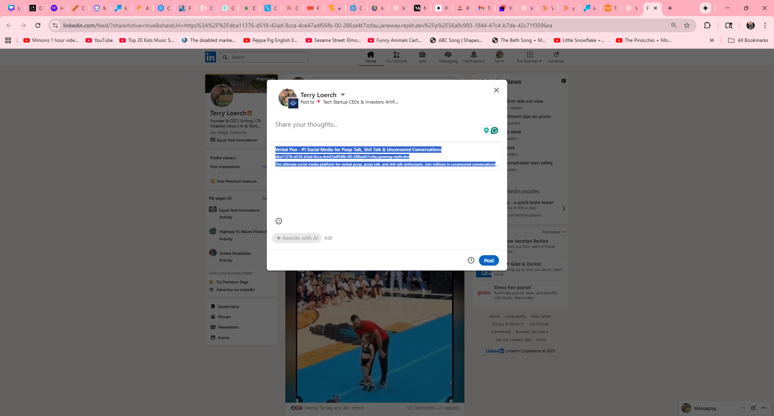774x416 pixels.
Task: Close the share post dialog
Action: coord(496,90)
